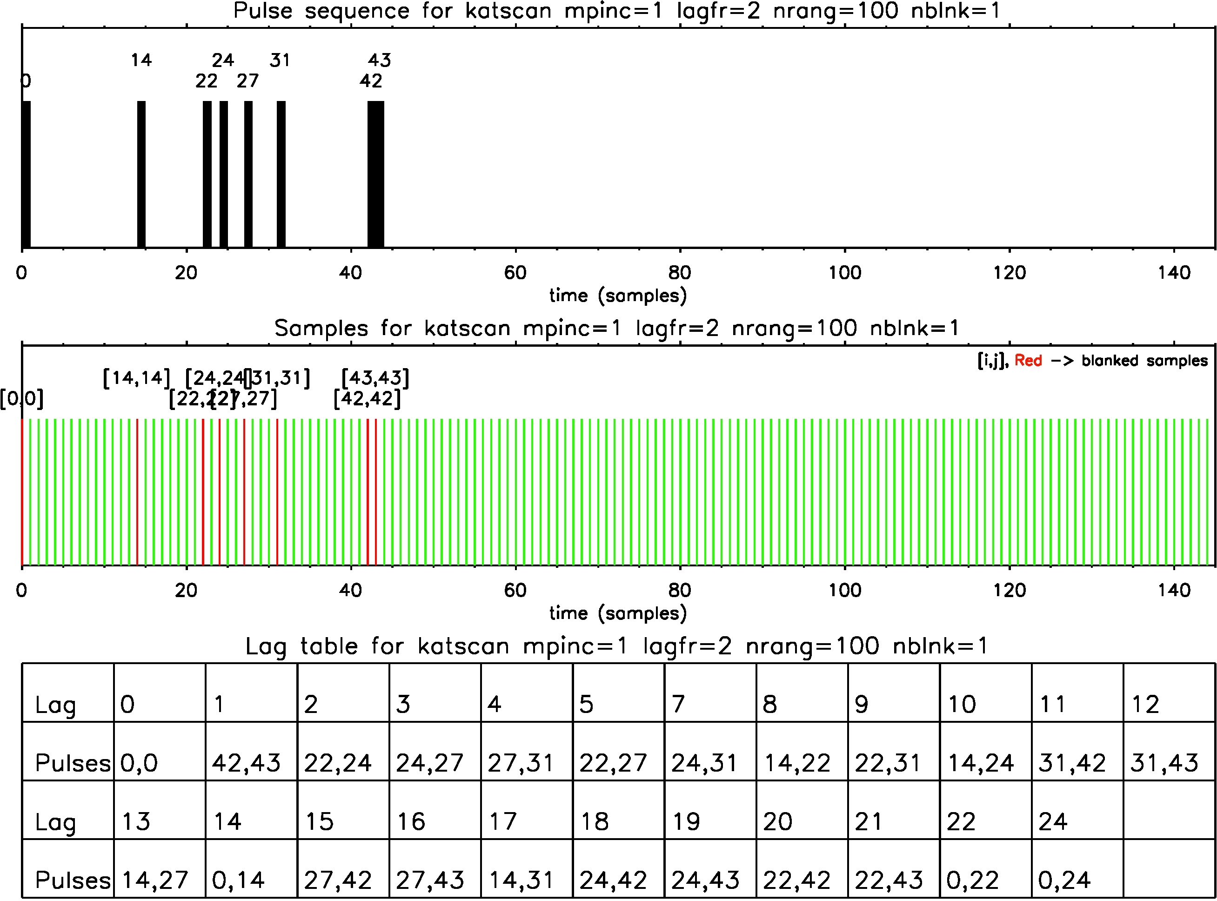The image size is (1217, 901).
Task: Click the pulse bar labeled 31
Action: coord(281,175)
